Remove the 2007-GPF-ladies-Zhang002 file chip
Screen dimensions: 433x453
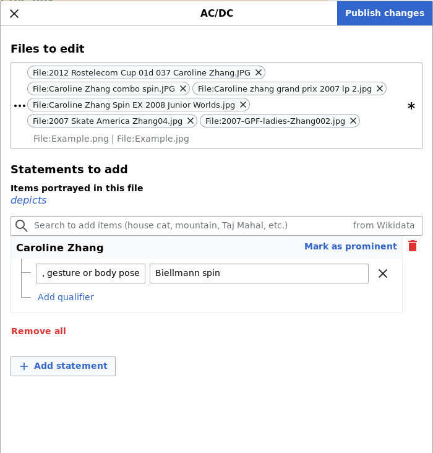pos(353,121)
